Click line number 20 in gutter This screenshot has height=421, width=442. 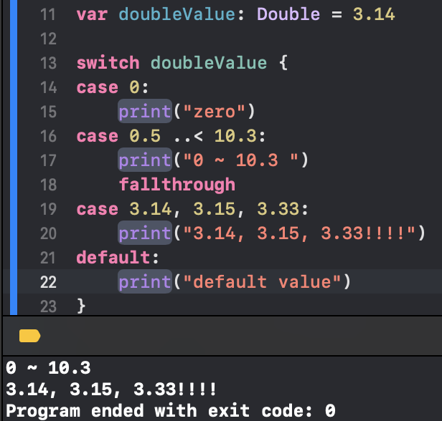(x=48, y=233)
